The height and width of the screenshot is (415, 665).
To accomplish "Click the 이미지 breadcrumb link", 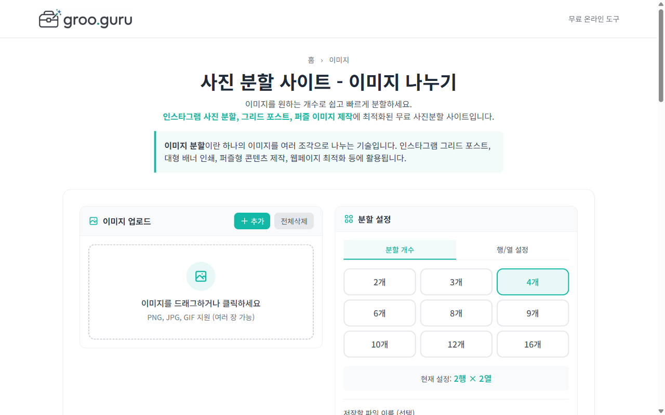I will click(338, 60).
